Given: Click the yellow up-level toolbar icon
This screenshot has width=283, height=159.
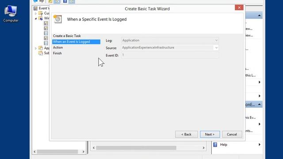Looking at the screenshot, I should [x=50, y=1].
